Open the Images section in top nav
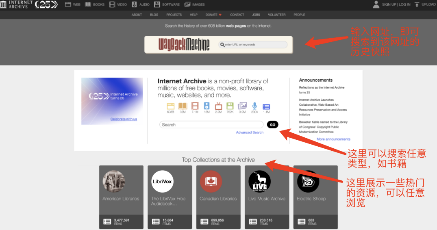437x230 pixels. point(195,4)
